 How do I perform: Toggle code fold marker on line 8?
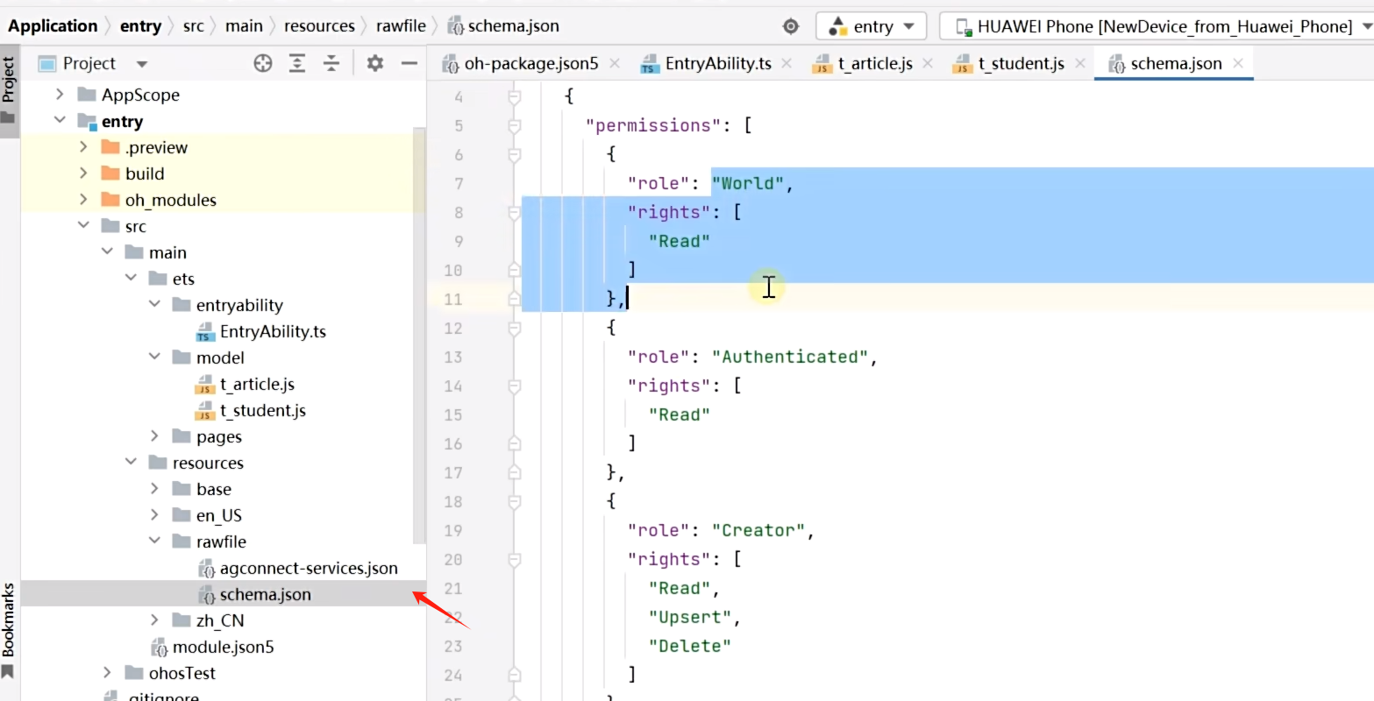[x=514, y=213]
